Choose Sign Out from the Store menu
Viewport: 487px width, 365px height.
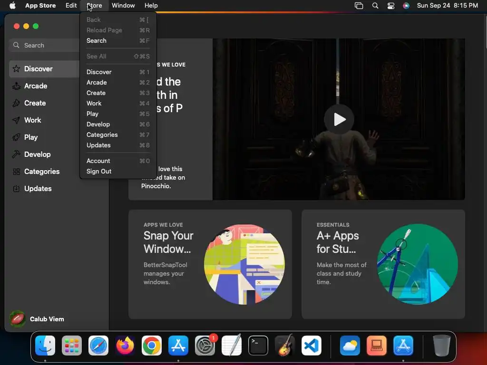coord(118,171)
